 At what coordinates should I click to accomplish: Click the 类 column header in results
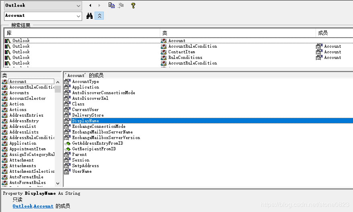[238, 33]
